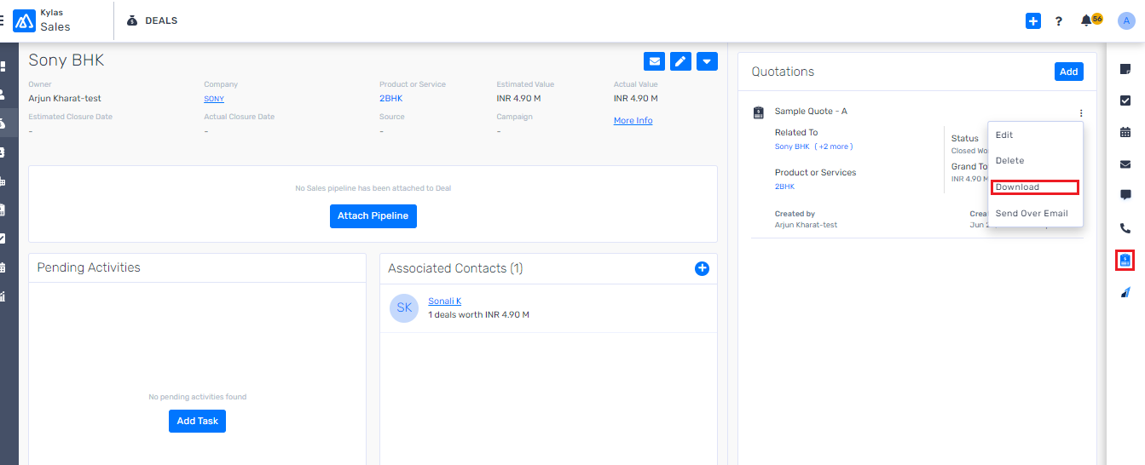Click the More Info link
The height and width of the screenshot is (465, 1145).
[633, 121]
